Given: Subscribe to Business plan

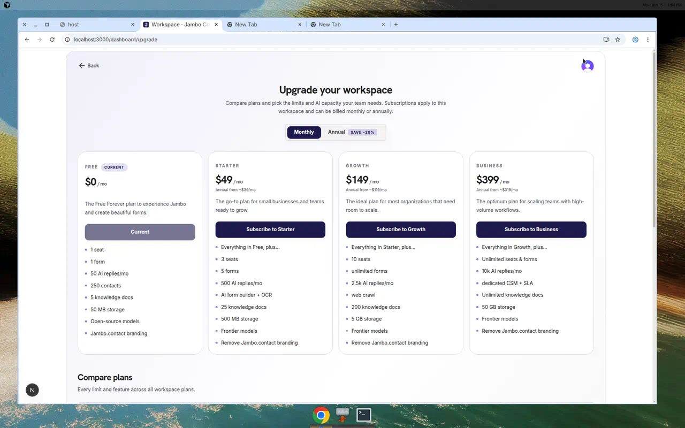Looking at the screenshot, I should (x=531, y=230).
